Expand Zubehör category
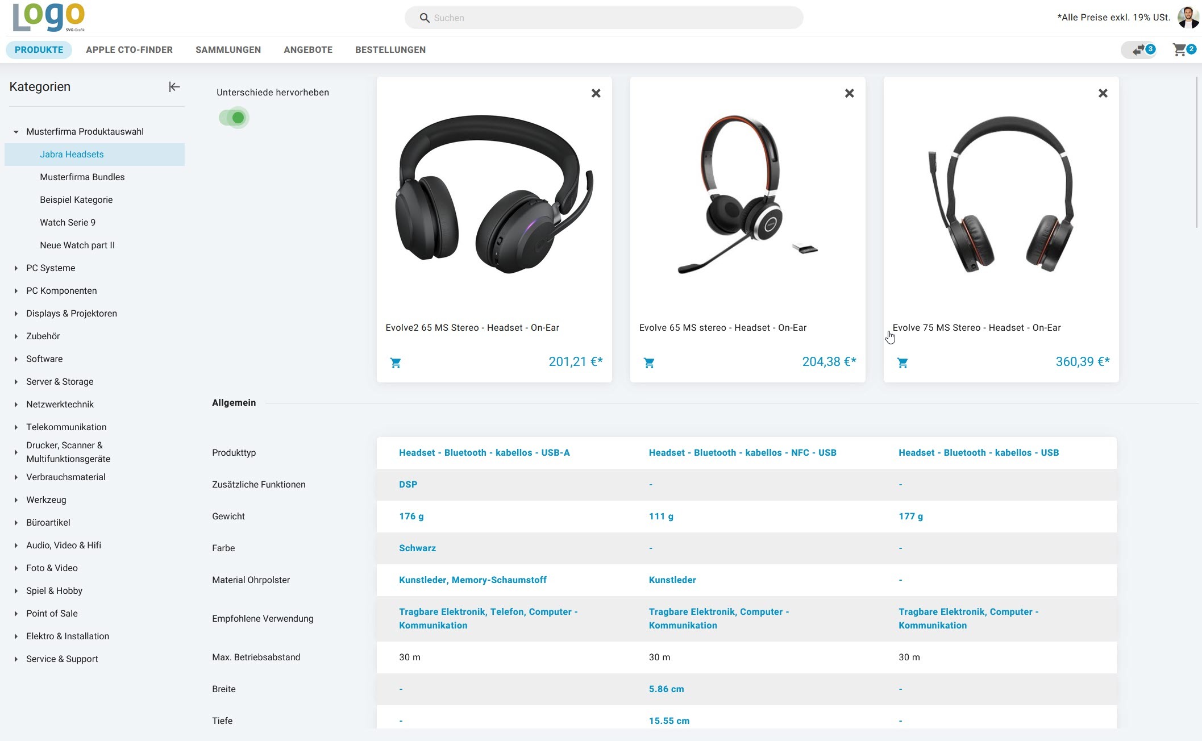 16,336
